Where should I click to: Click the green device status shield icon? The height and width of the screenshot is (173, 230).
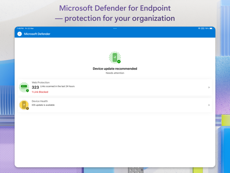coord(115,58)
